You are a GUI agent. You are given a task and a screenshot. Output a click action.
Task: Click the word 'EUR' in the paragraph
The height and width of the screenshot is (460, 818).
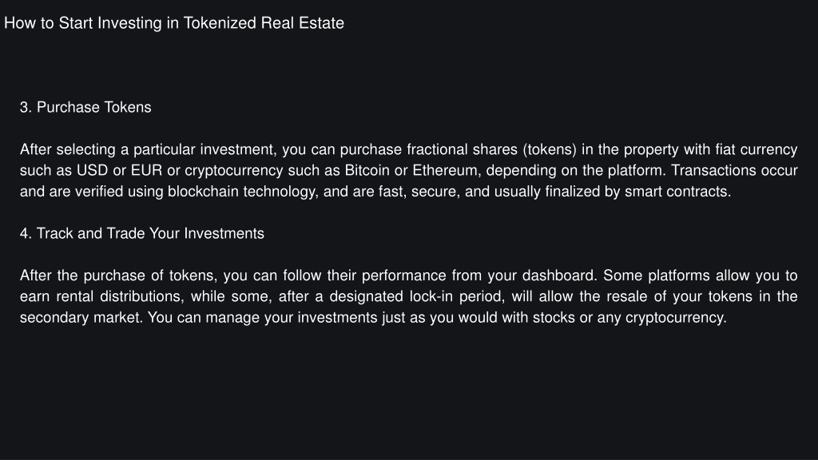147,171
